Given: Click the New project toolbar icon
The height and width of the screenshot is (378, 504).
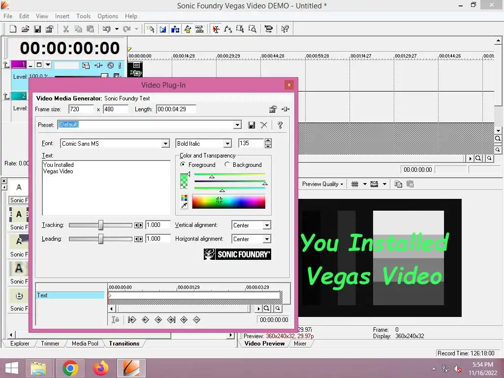Looking at the screenshot, I should click(x=13, y=29).
